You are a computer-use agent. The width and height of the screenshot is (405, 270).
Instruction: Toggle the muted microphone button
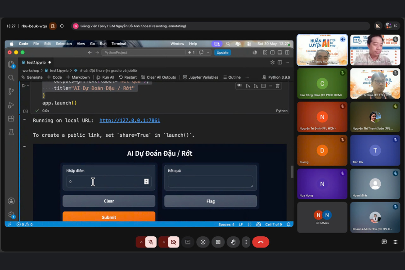(x=151, y=242)
